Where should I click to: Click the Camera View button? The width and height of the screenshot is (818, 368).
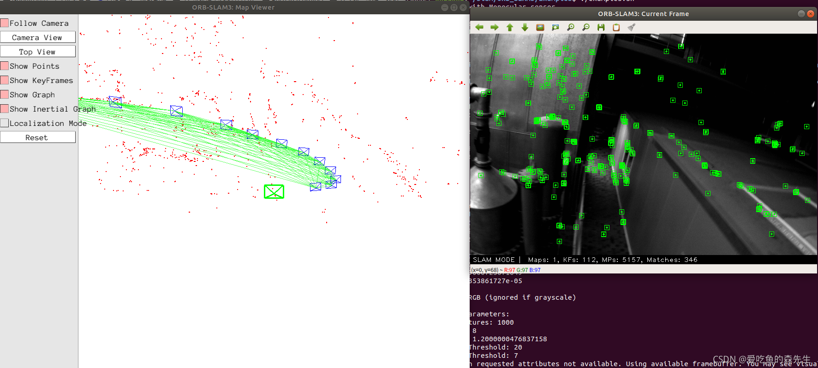point(38,37)
